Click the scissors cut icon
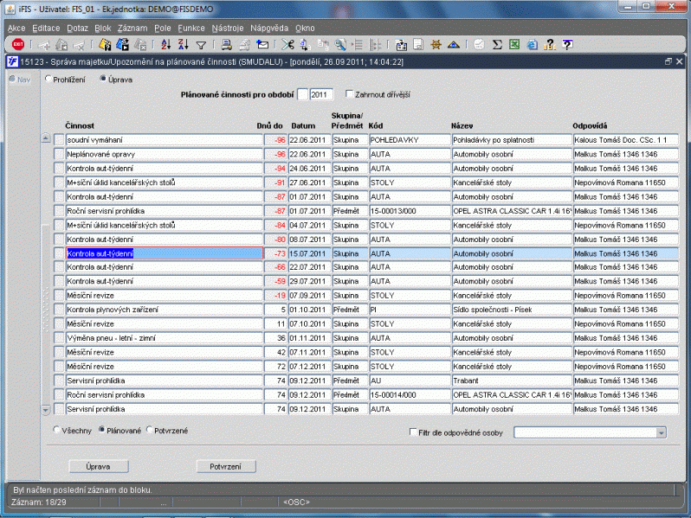 tap(287, 44)
